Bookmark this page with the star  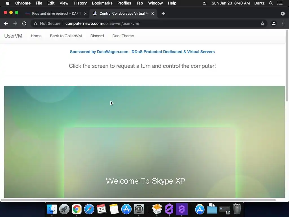262,23
